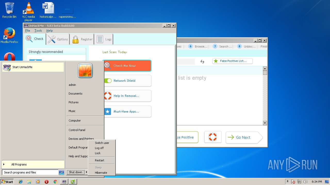Click the wrench icon on Options tab

[x=52, y=39]
